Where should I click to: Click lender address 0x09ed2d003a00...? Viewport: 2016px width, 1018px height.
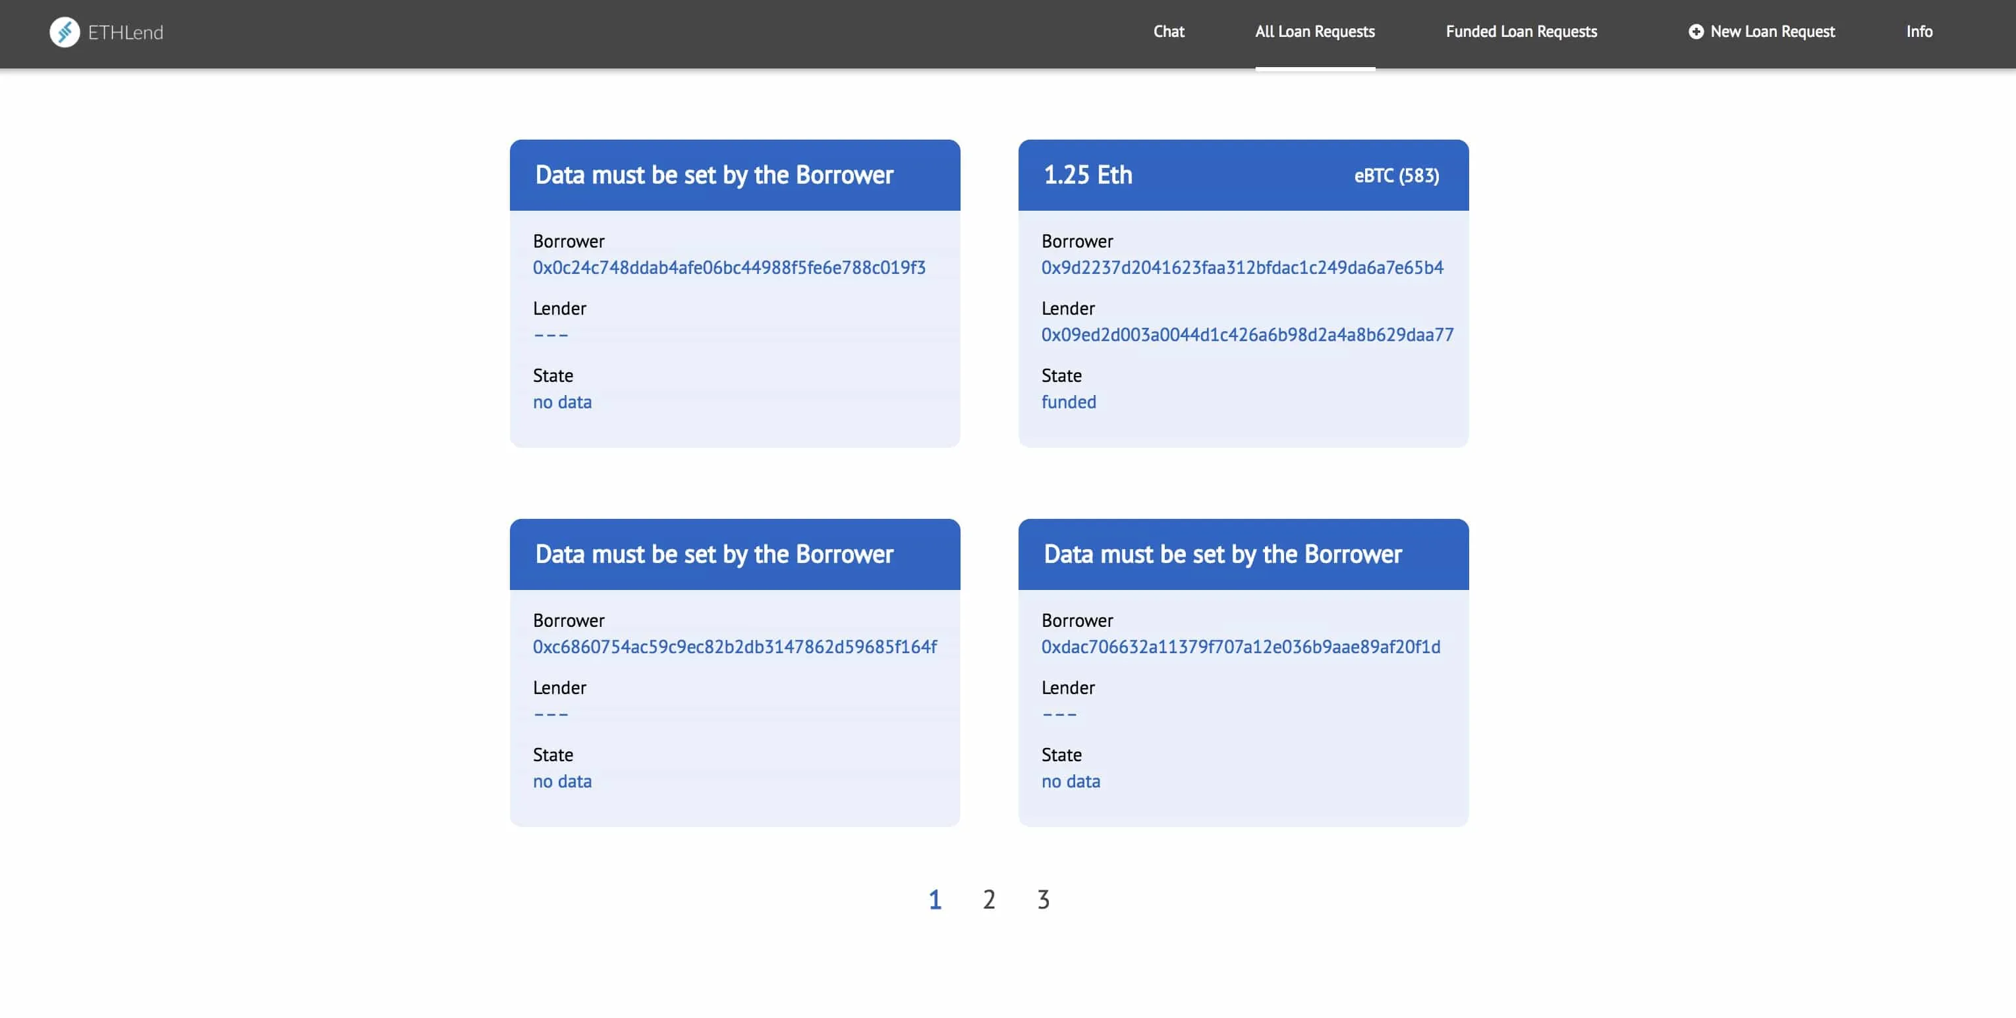(x=1246, y=335)
